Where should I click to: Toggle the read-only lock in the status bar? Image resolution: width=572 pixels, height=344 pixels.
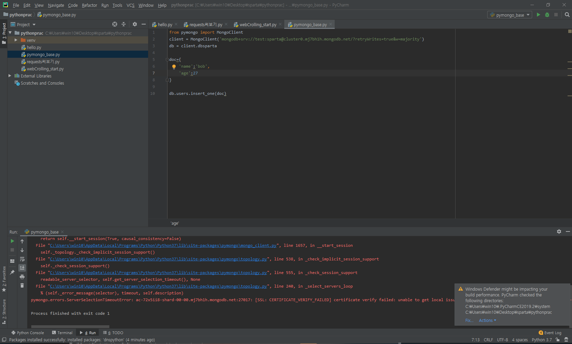(558, 340)
